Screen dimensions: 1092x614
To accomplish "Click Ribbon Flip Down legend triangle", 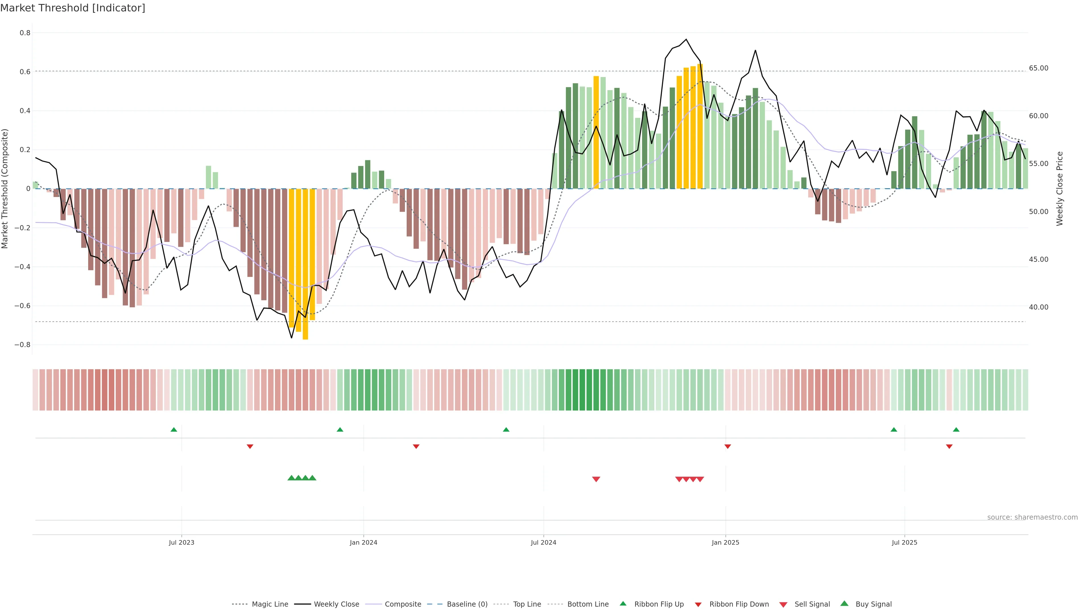I will (x=698, y=605).
